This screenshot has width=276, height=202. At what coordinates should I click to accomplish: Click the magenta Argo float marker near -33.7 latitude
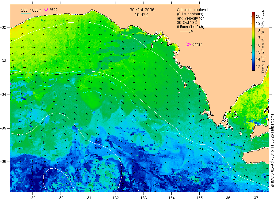tap(11, 84)
